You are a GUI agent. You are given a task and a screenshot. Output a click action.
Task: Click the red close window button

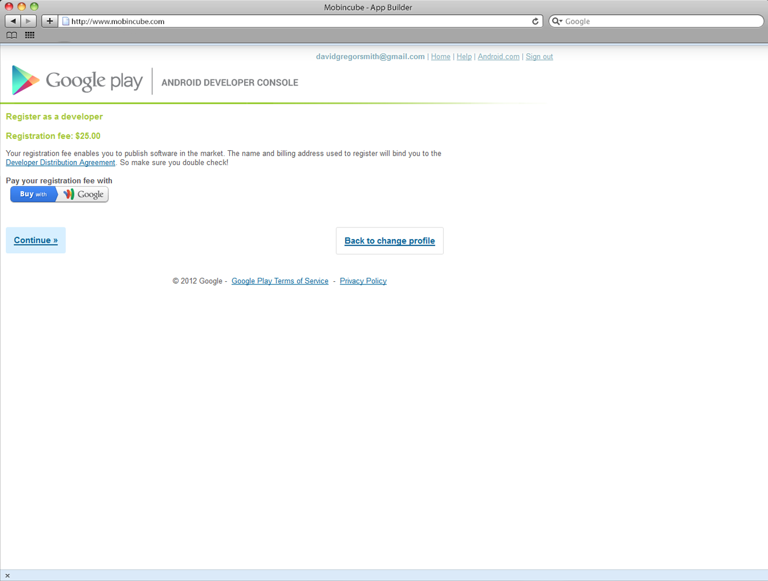(9, 7)
